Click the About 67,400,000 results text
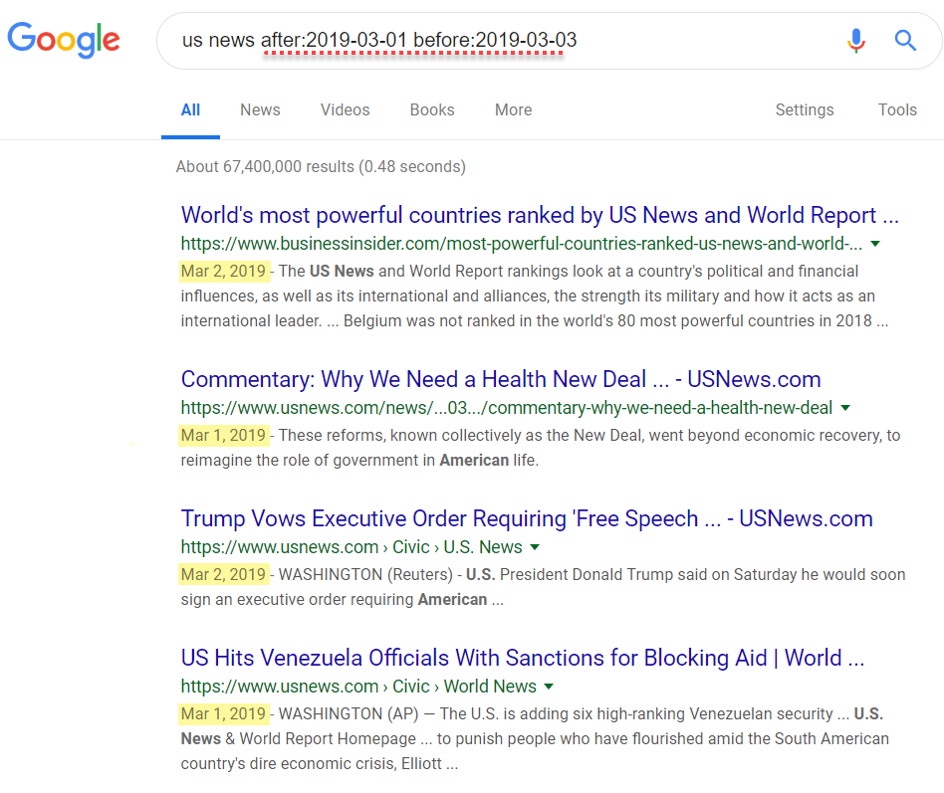The height and width of the screenshot is (793, 944). (321, 167)
